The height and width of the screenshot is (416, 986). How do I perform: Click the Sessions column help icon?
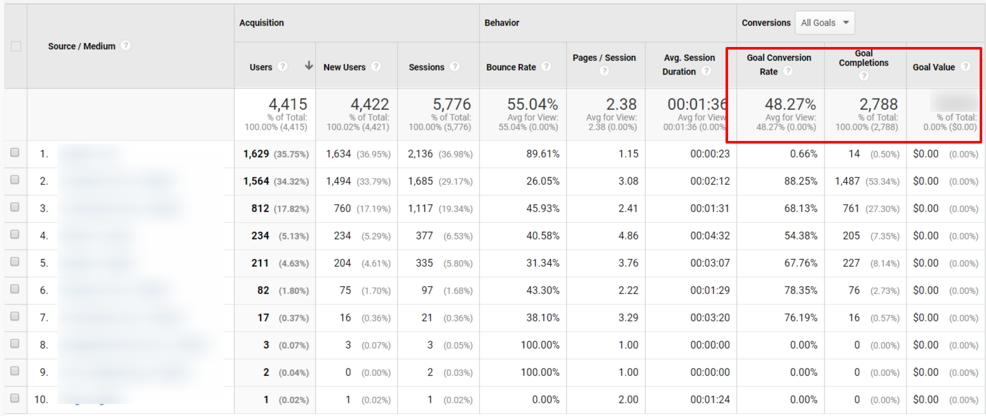point(455,67)
